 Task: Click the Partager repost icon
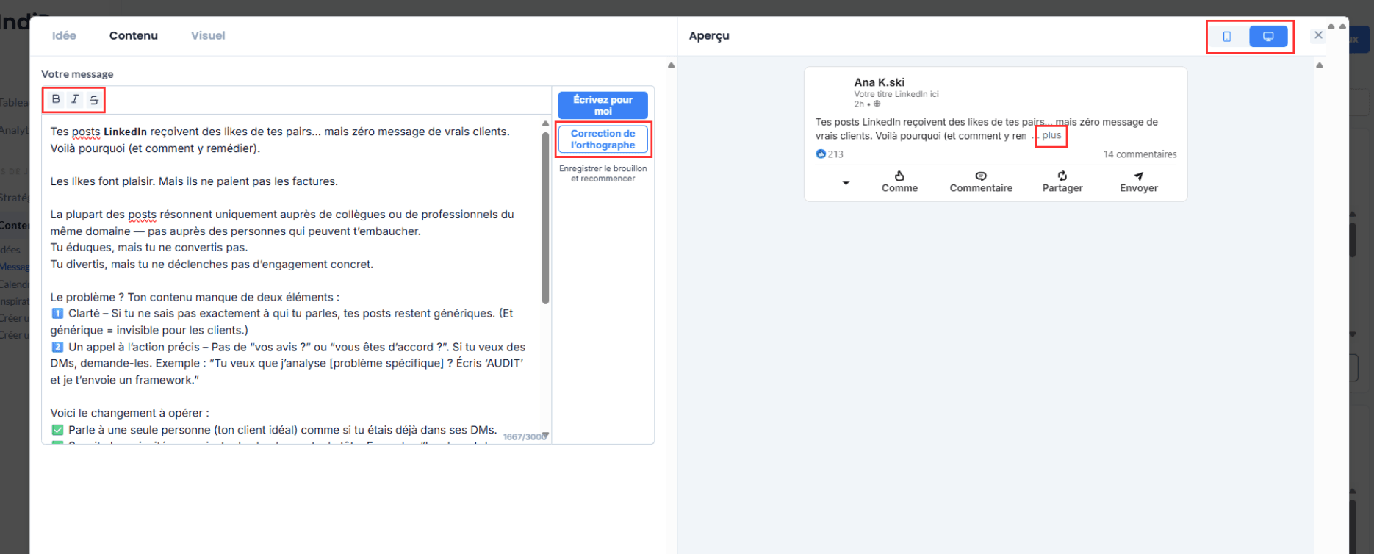(1062, 176)
